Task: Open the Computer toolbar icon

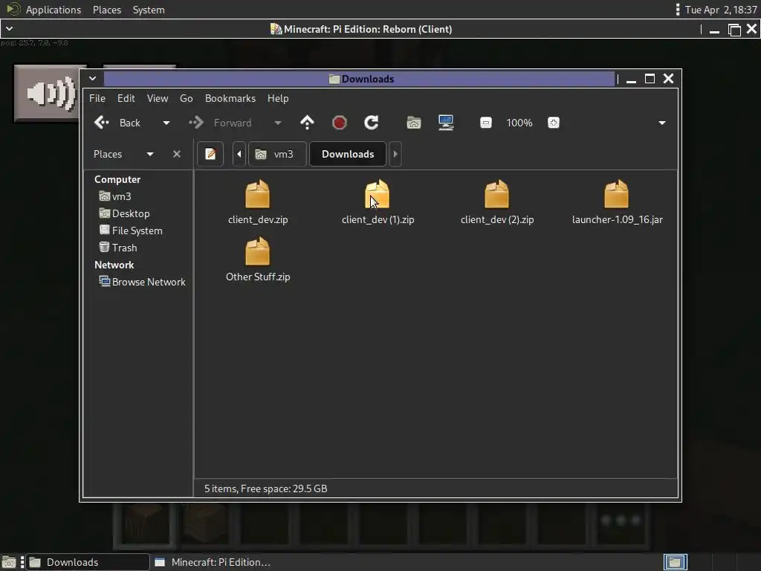Action: click(446, 123)
